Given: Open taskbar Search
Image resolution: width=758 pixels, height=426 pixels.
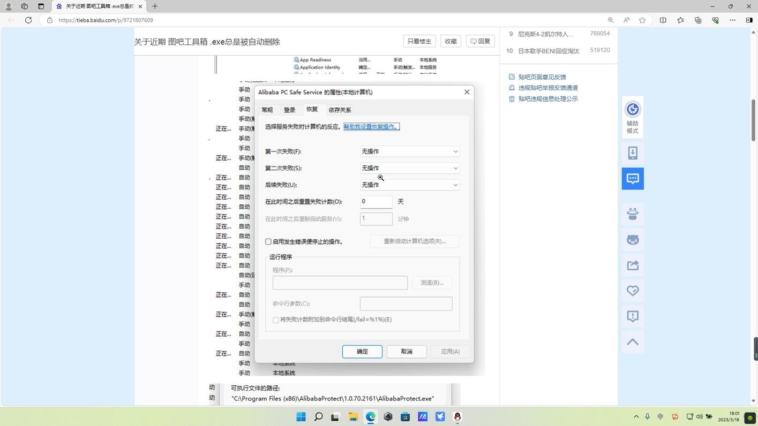Looking at the screenshot, I should tap(318, 416).
